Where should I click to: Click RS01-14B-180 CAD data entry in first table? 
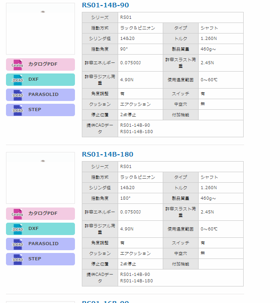[x=137, y=132]
